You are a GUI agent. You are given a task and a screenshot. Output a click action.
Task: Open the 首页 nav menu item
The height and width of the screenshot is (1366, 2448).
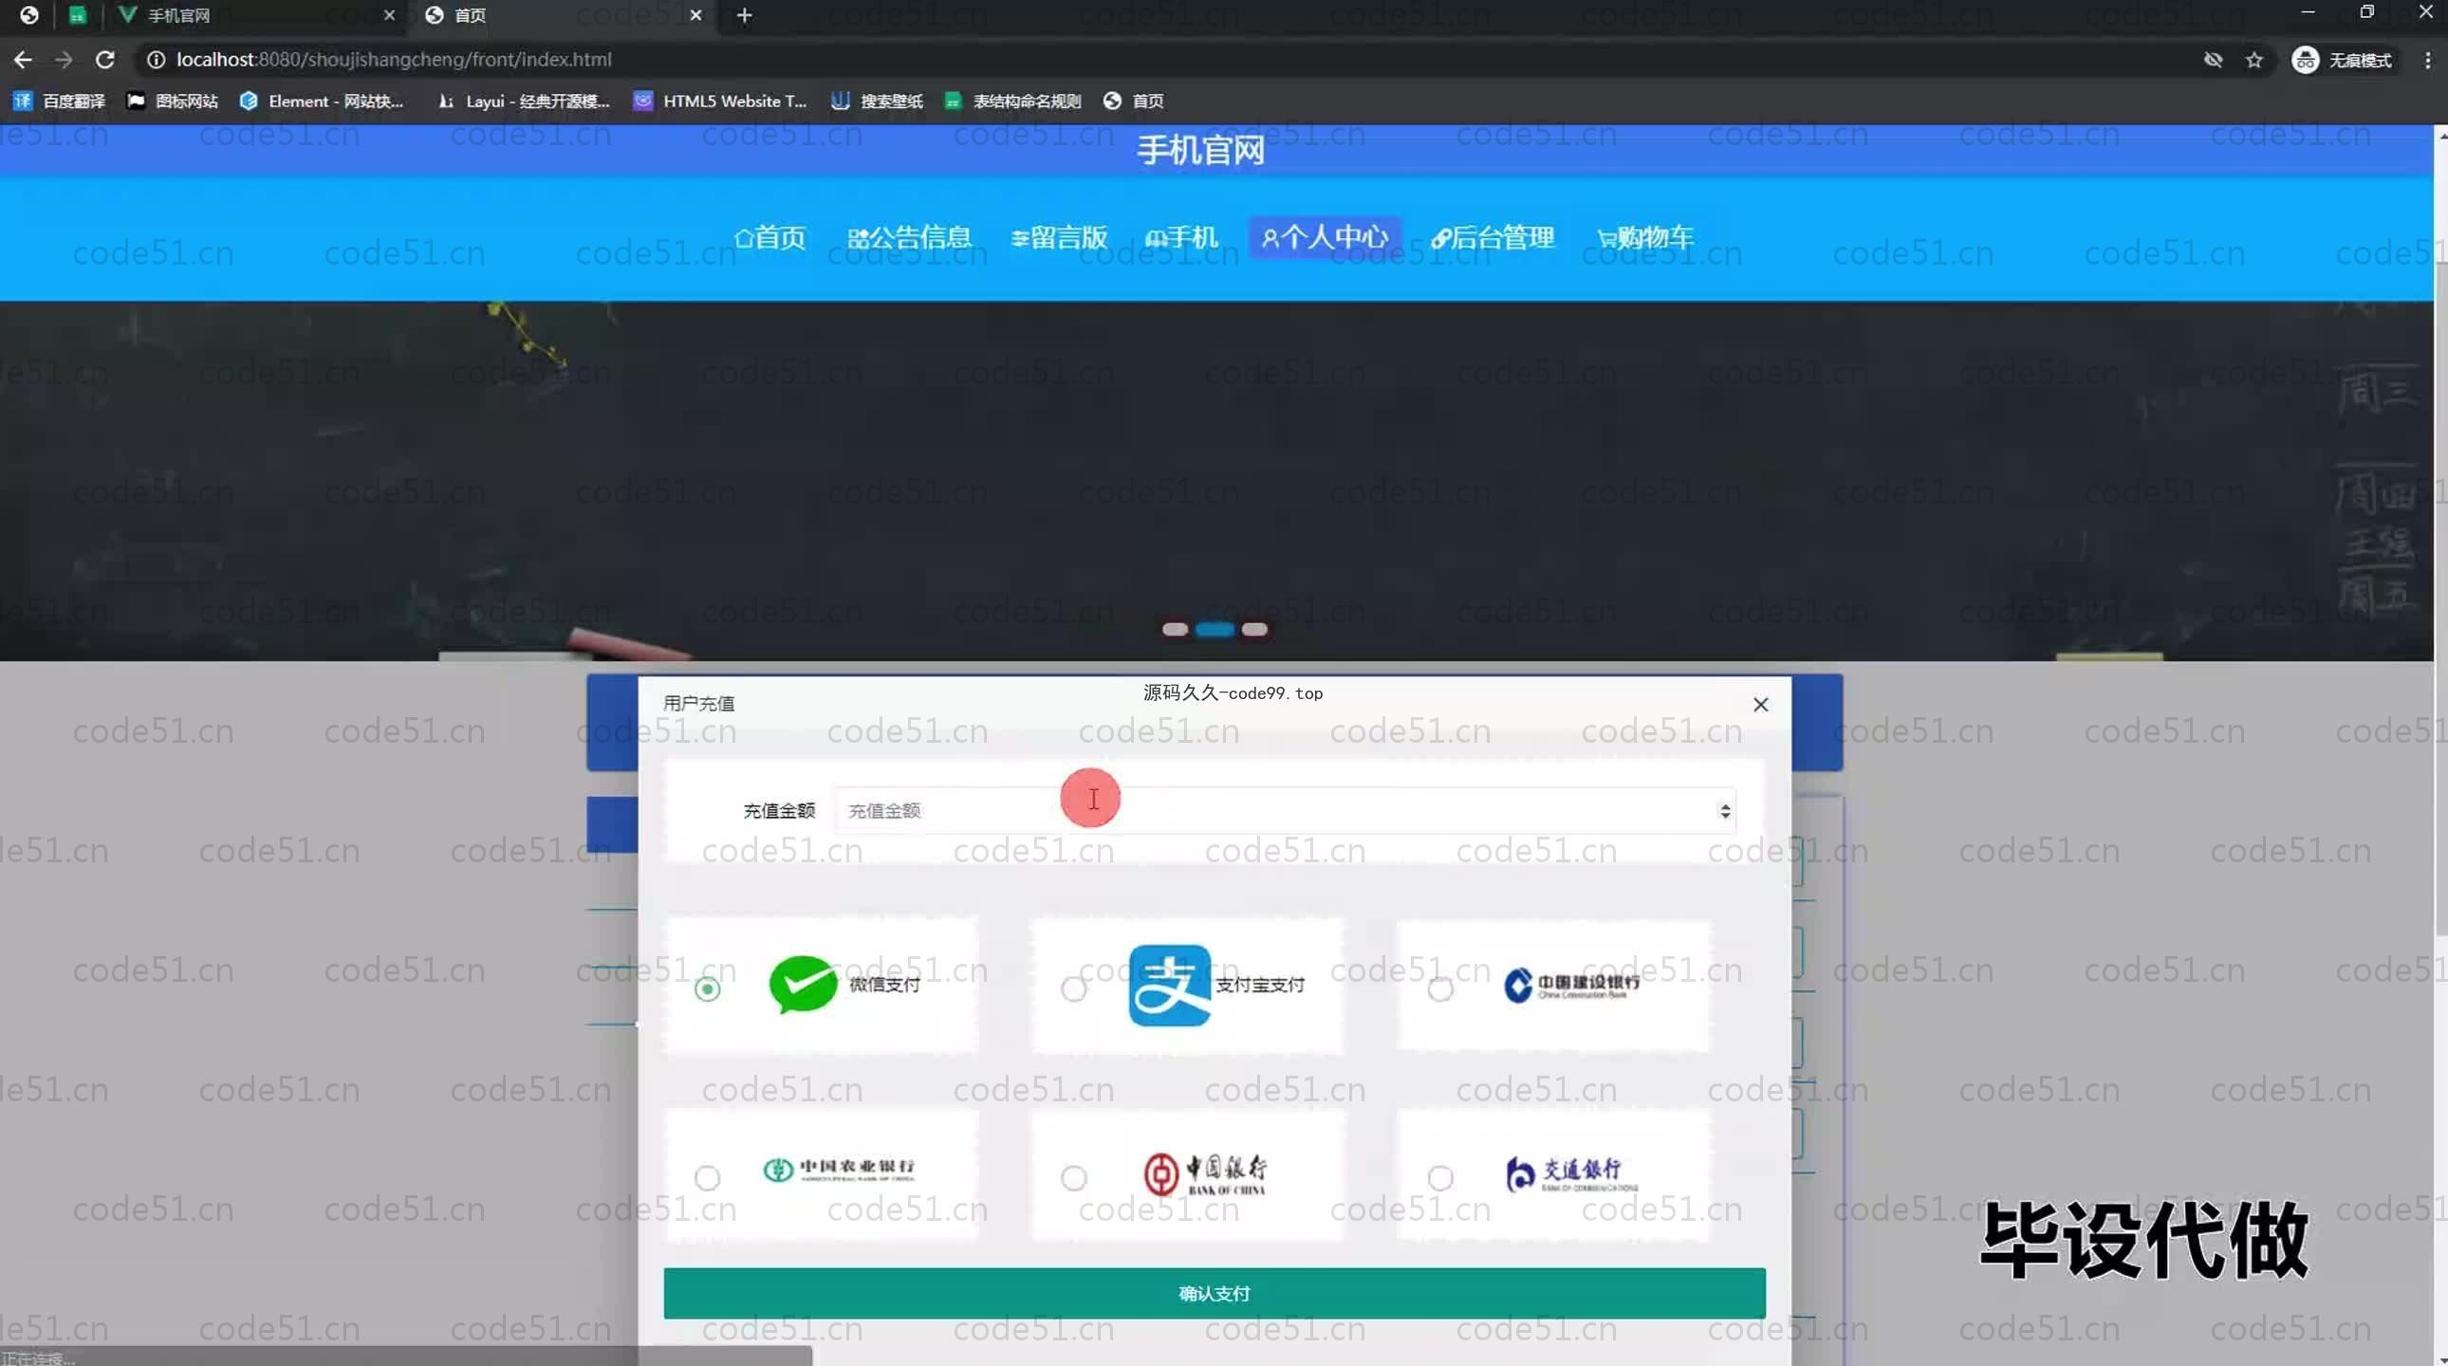click(x=770, y=237)
